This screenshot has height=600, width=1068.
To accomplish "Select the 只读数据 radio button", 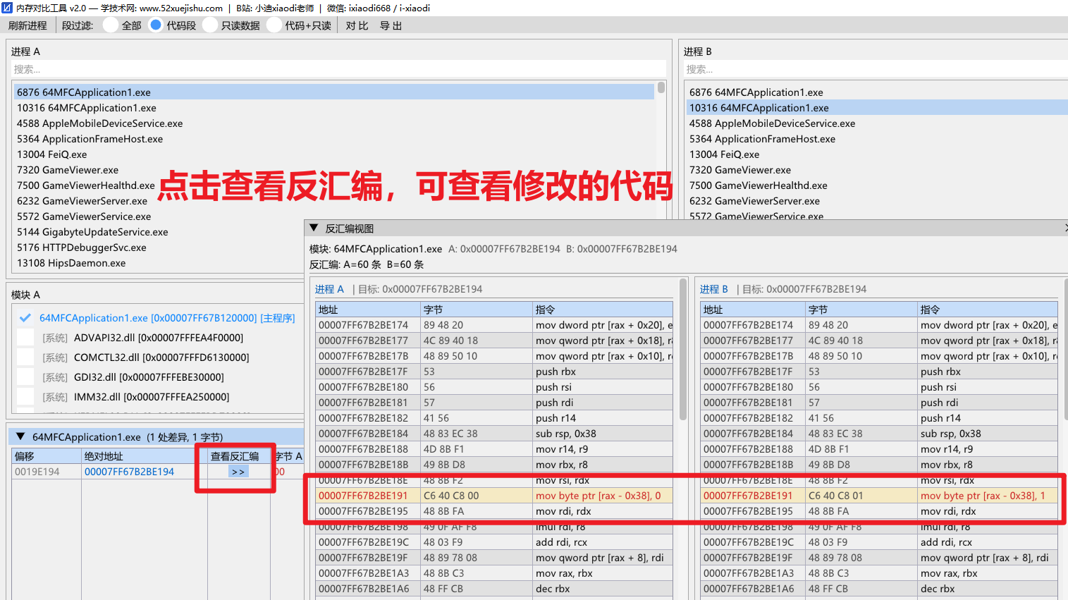I will click(210, 25).
